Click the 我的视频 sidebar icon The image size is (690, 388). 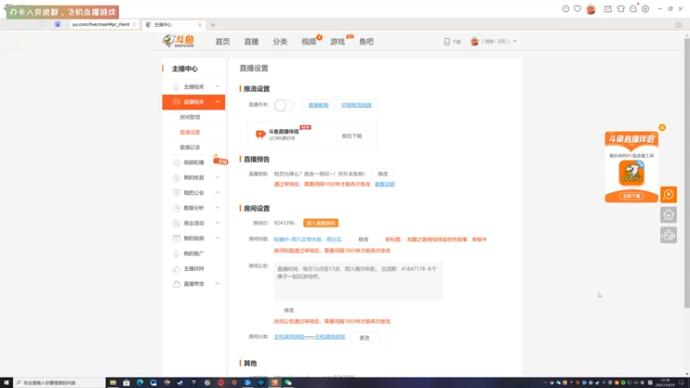(176, 238)
